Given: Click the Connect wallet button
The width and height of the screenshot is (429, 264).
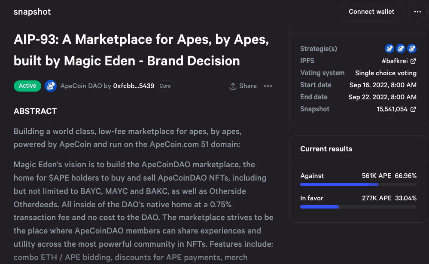Looking at the screenshot, I should pyautogui.click(x=371, y=12).
